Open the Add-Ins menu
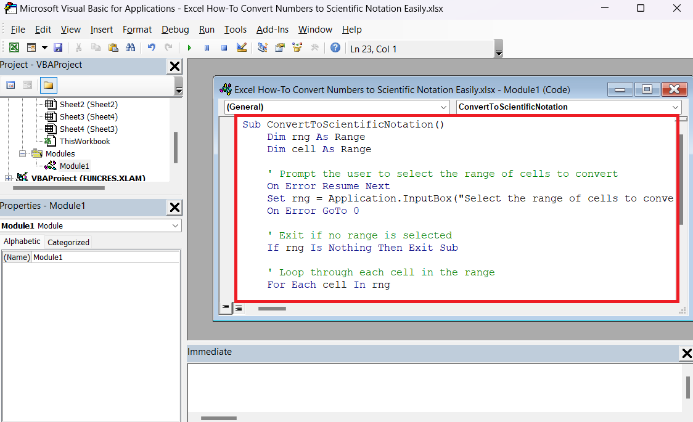This screenshot has height=422, width=693. 273,30
